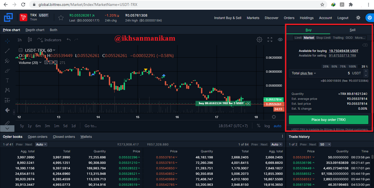Screen dimensions: 374x188
Task: Open the Total plus fee dropdown
Action: tap(304, 73)
